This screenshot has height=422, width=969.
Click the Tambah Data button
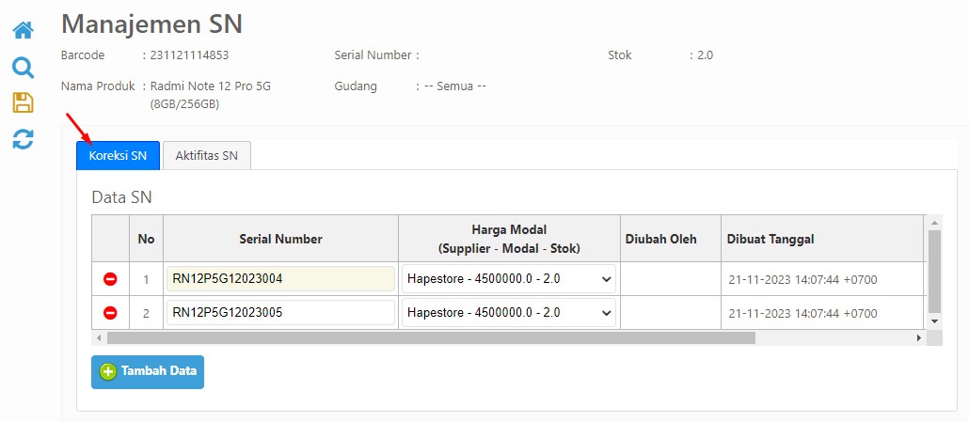[x=148, y=372]
